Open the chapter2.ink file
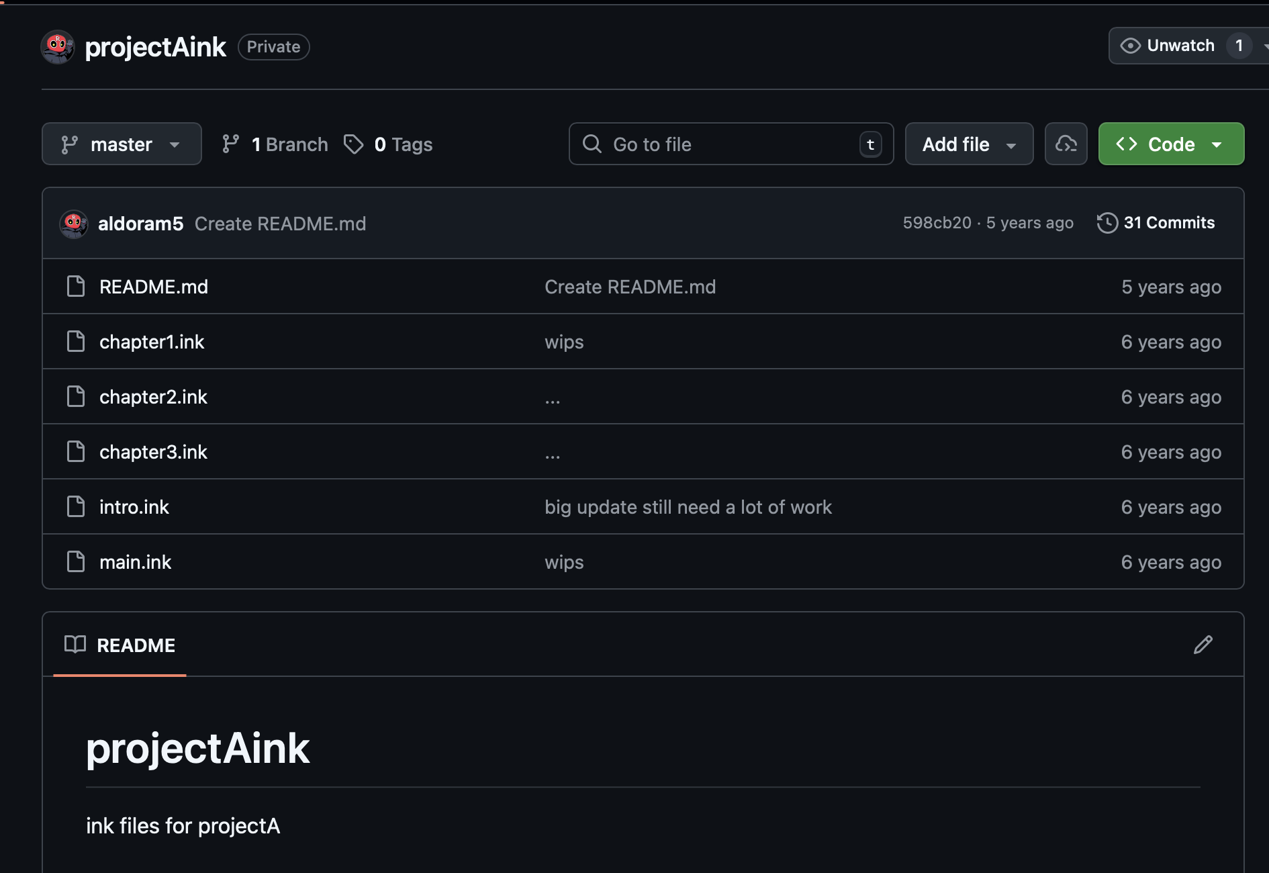Screen dimensions: 1269x873 click(153, 397)
